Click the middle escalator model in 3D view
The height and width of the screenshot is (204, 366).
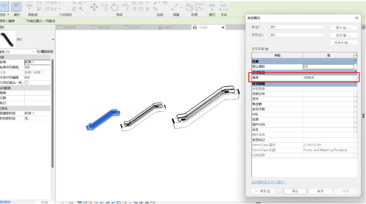143,117
